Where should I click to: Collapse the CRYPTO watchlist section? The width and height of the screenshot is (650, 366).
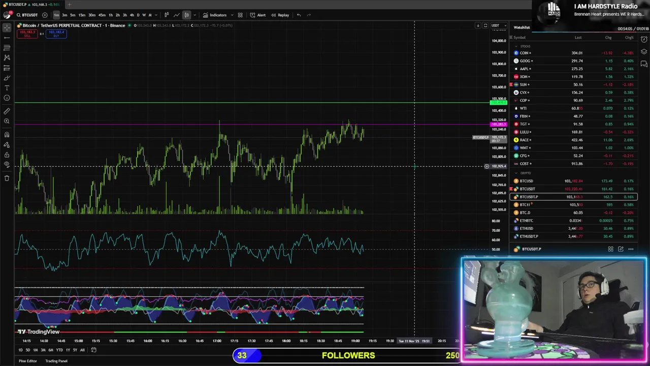[516, 173]
